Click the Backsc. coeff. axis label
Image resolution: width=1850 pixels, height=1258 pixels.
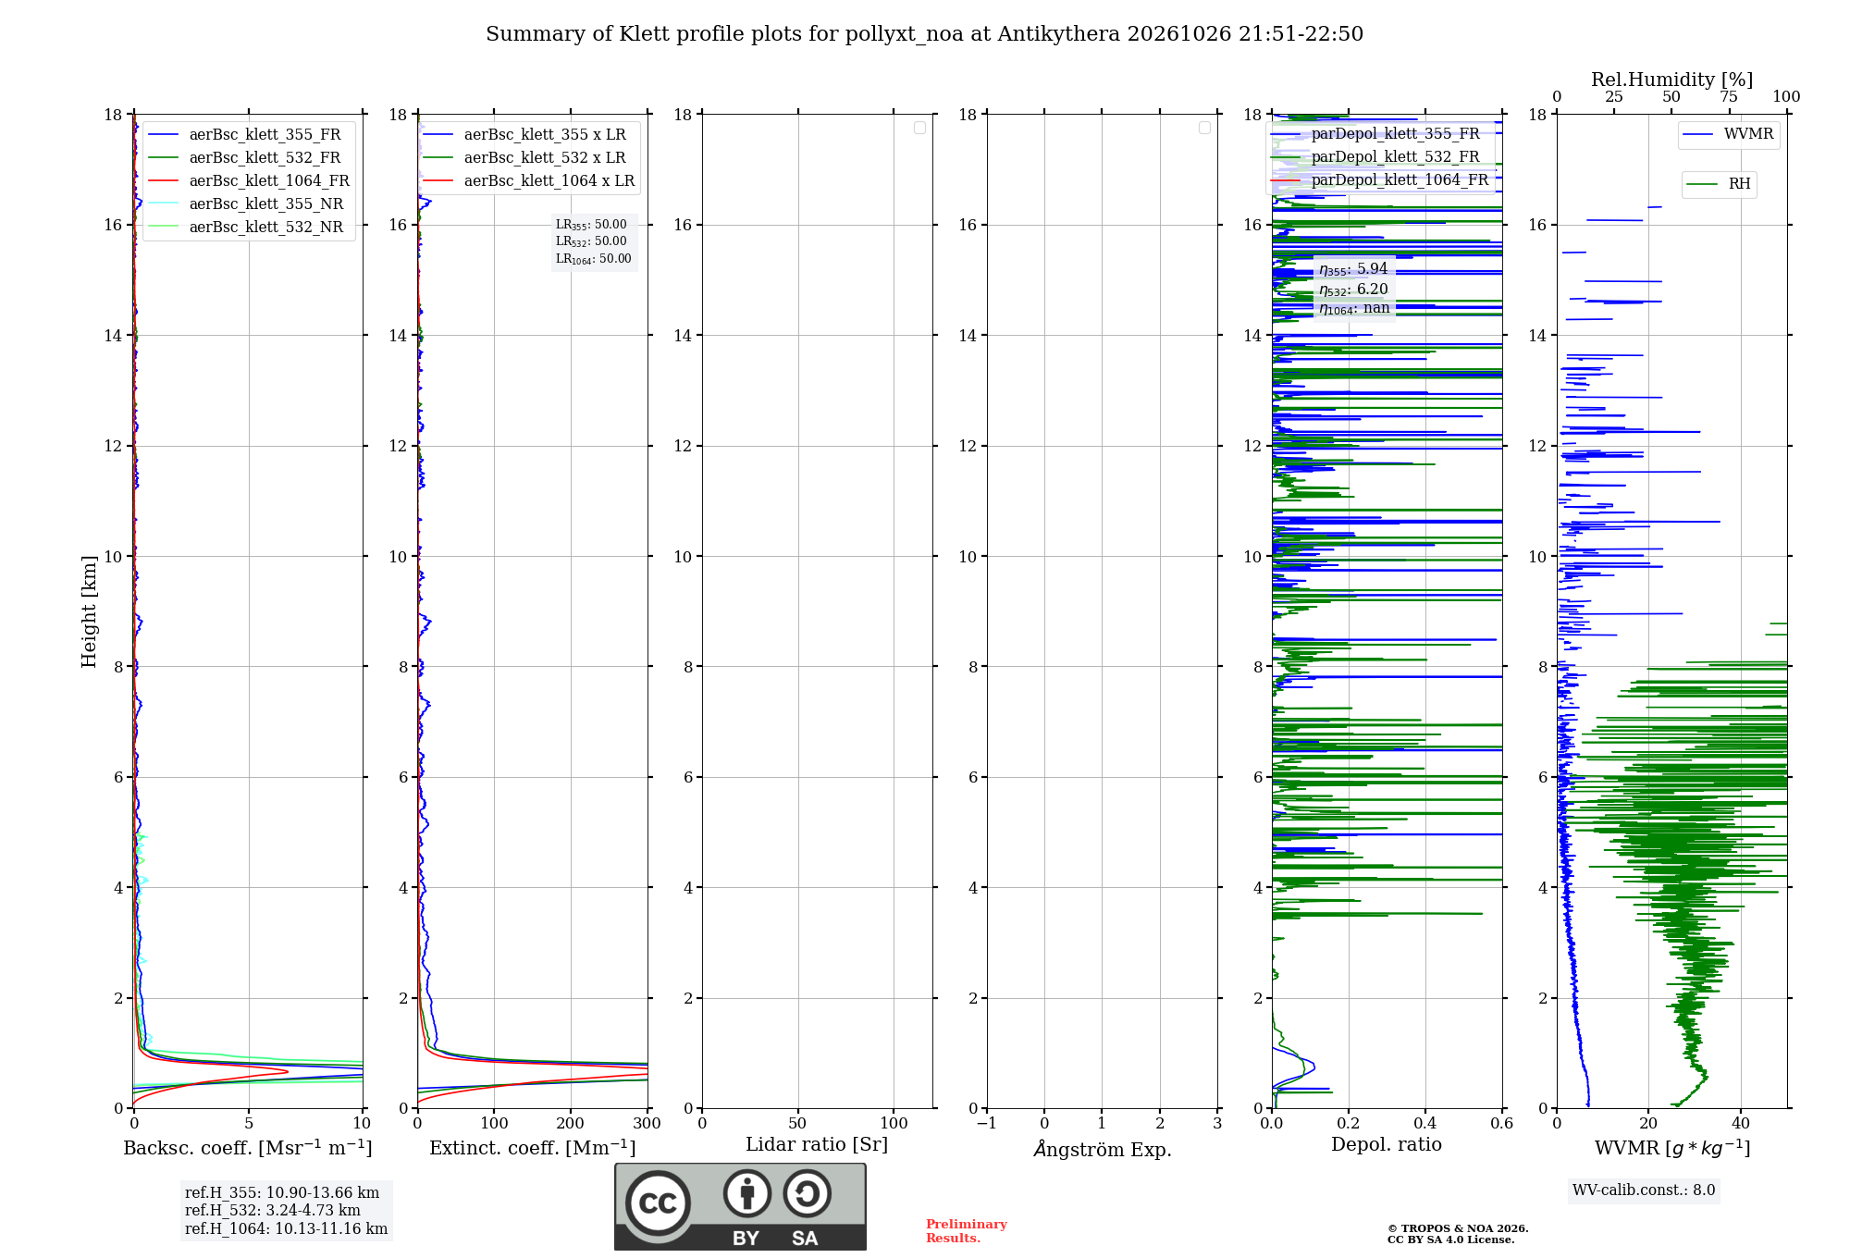click(248, 1148)
